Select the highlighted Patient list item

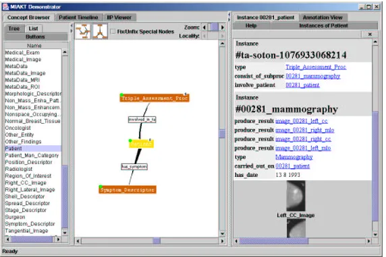click(x=33, y=149)
